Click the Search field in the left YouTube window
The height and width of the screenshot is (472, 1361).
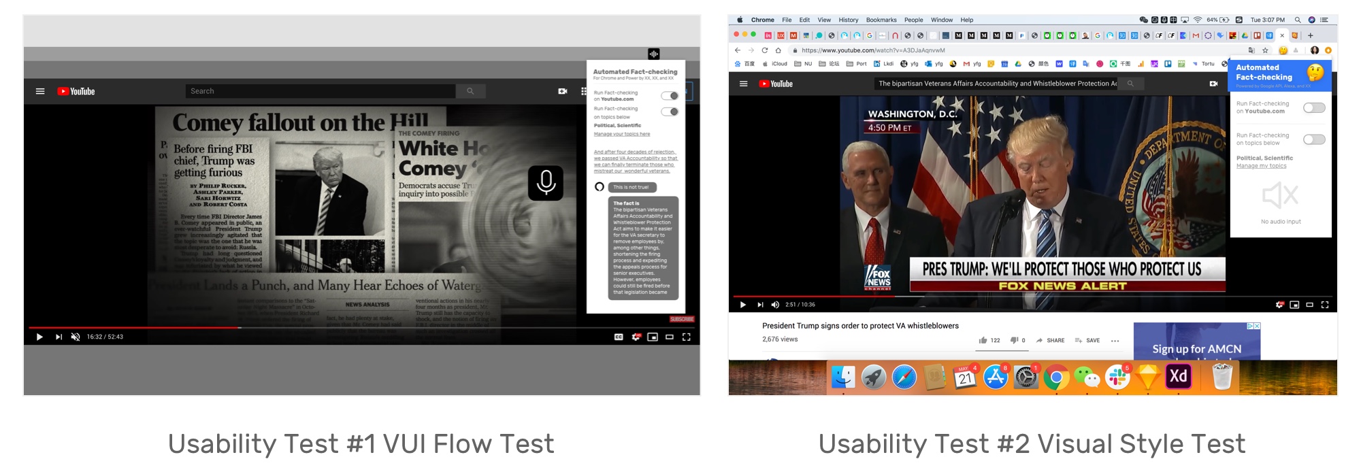pos(320,91)
